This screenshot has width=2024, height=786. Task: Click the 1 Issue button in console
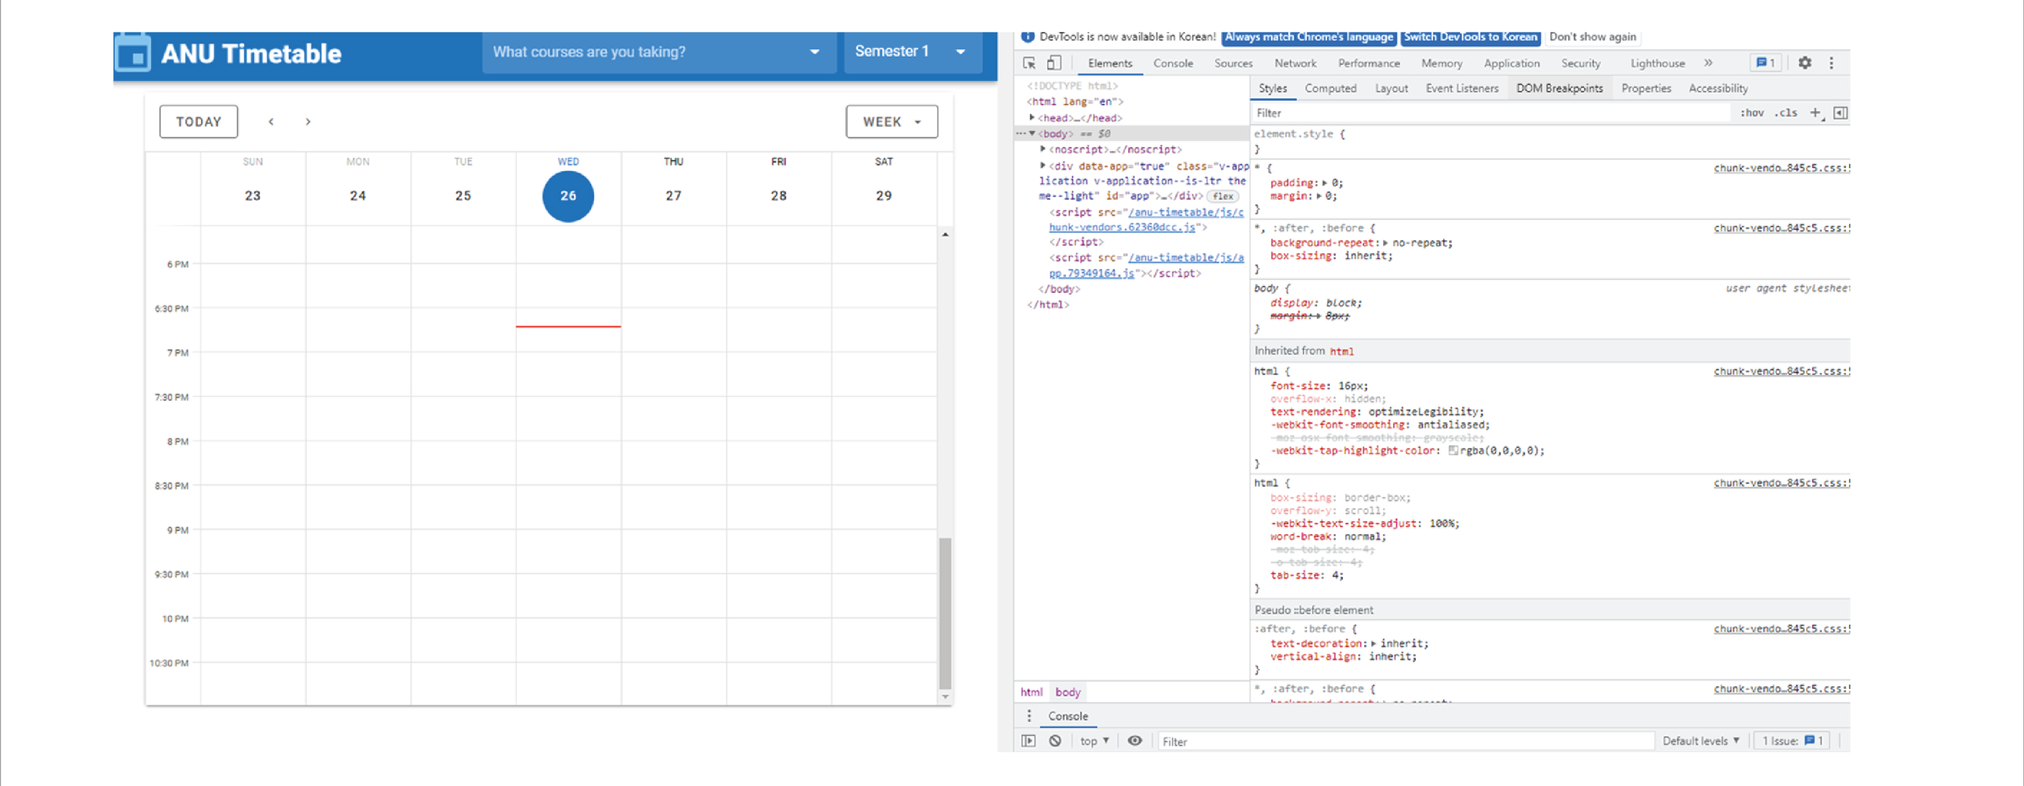point(1792,740)
